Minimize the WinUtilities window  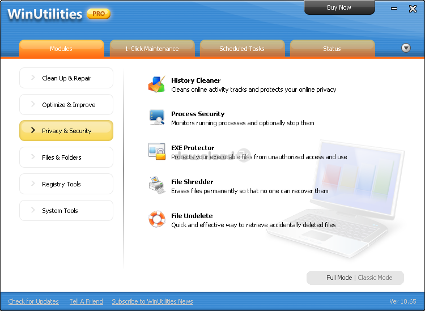click(x=394, y=8)
